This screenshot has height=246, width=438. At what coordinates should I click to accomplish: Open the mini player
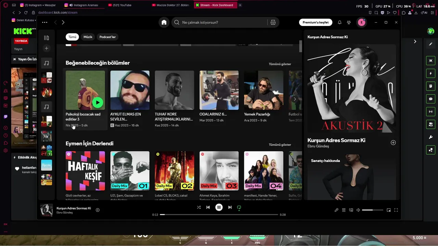point(389,210)
